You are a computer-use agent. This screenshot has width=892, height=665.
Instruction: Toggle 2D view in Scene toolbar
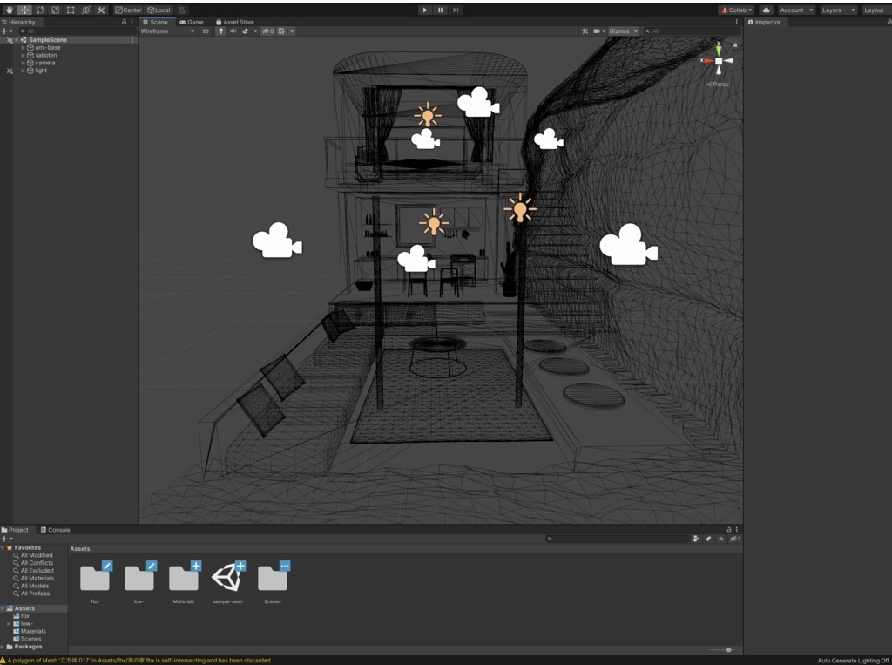click(206, 31)
